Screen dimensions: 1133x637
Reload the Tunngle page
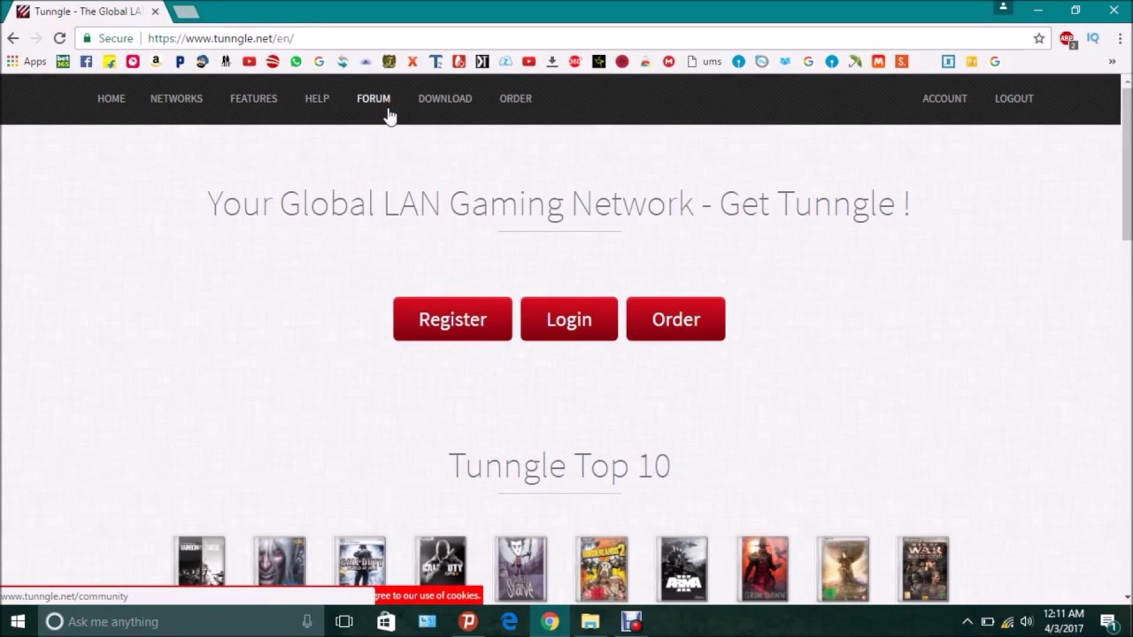[x=59, y=38]
